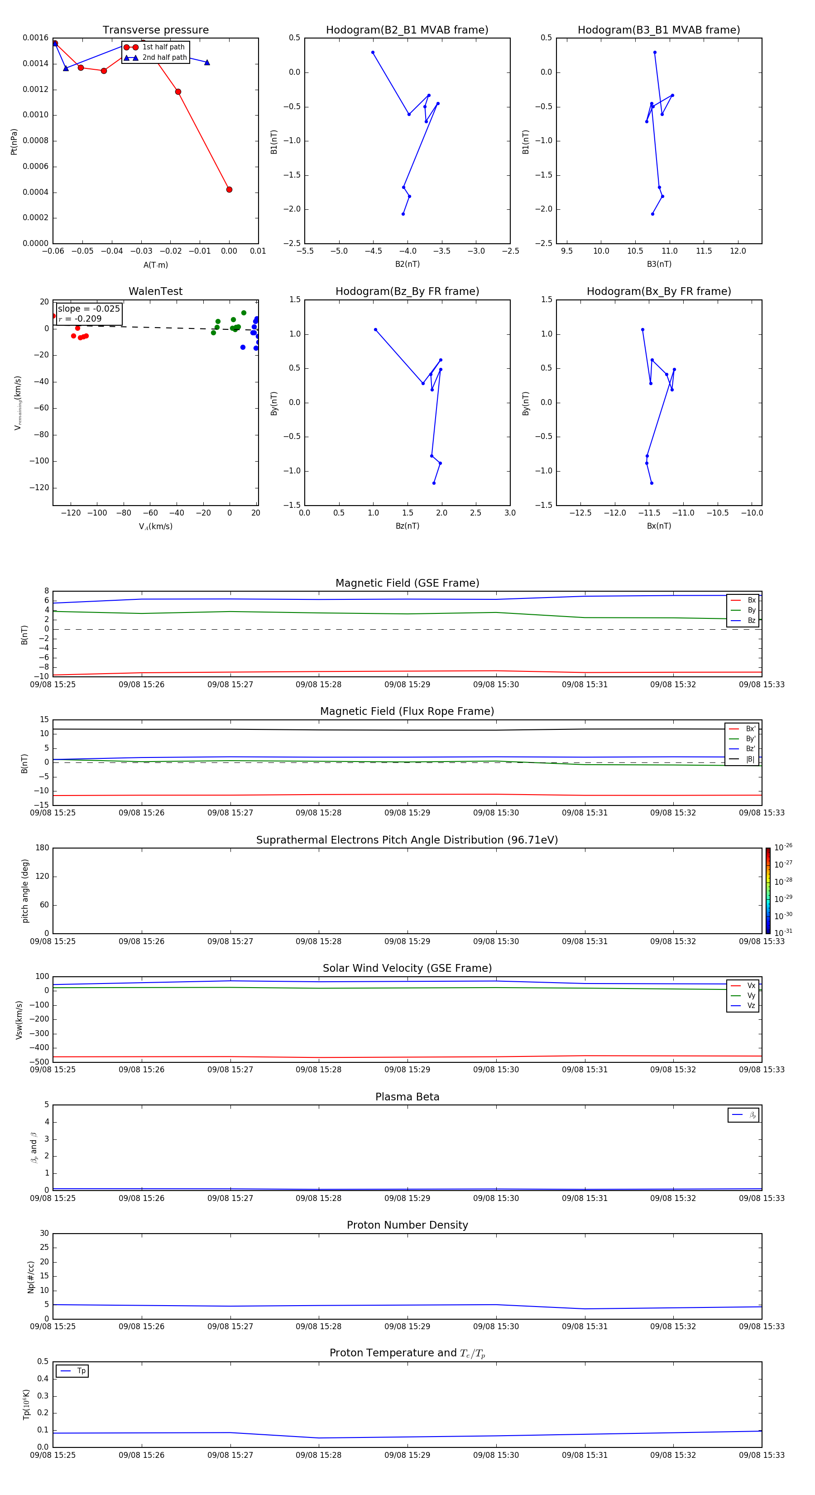Click the "r = -0.209" annotation
The image size is (815, 1495).
(x=80, y=318)
